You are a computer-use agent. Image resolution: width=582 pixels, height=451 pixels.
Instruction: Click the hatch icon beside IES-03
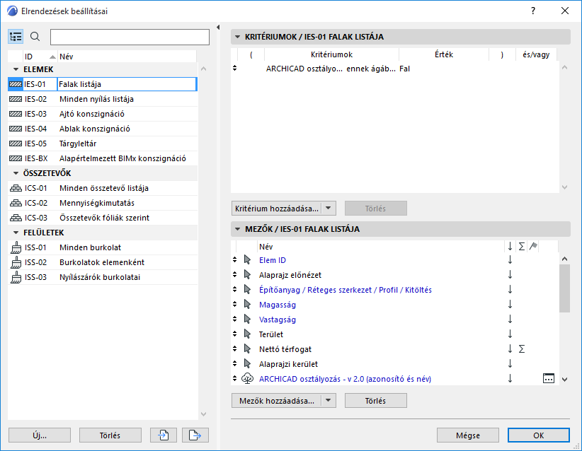(16, 114)
